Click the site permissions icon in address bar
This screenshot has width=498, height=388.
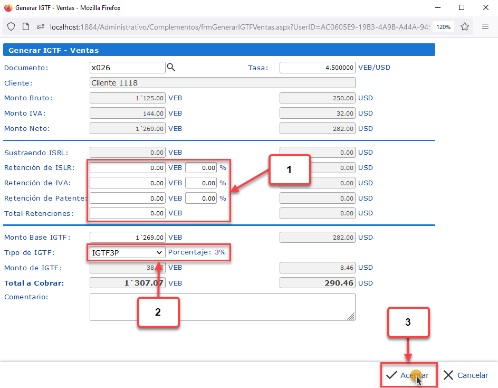coord(40,27)
